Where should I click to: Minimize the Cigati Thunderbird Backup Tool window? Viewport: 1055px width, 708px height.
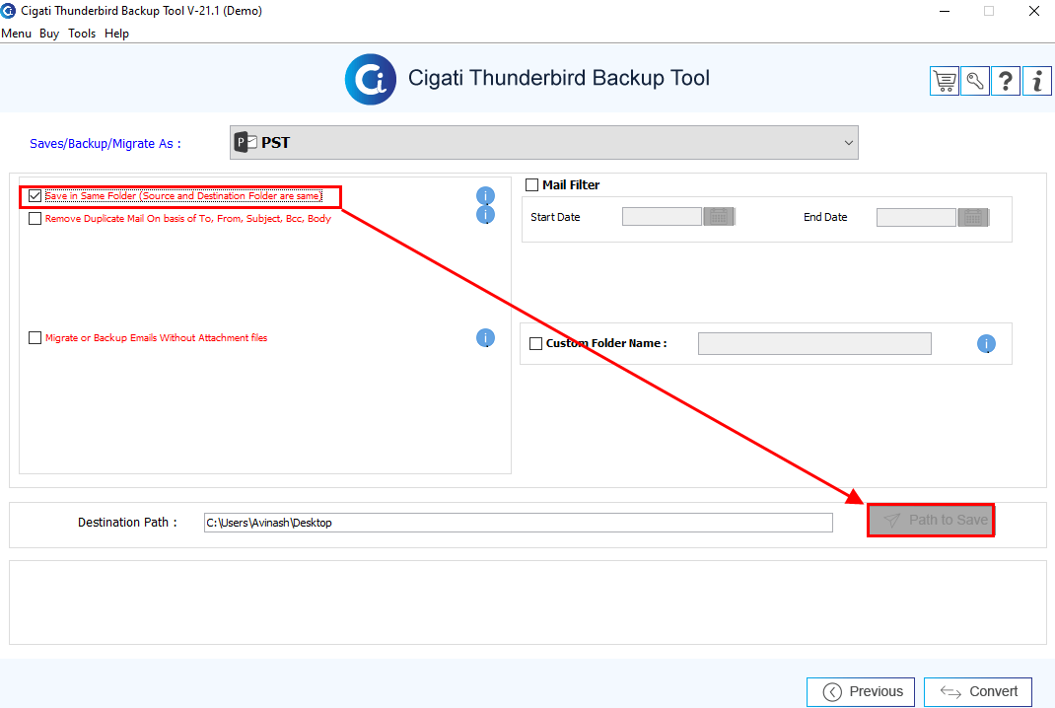[945, 11]
